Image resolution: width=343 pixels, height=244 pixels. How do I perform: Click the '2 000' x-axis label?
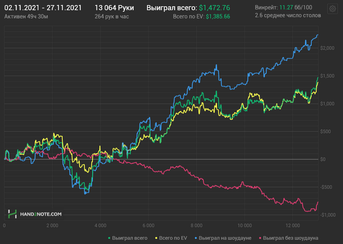tap(52, 225)
